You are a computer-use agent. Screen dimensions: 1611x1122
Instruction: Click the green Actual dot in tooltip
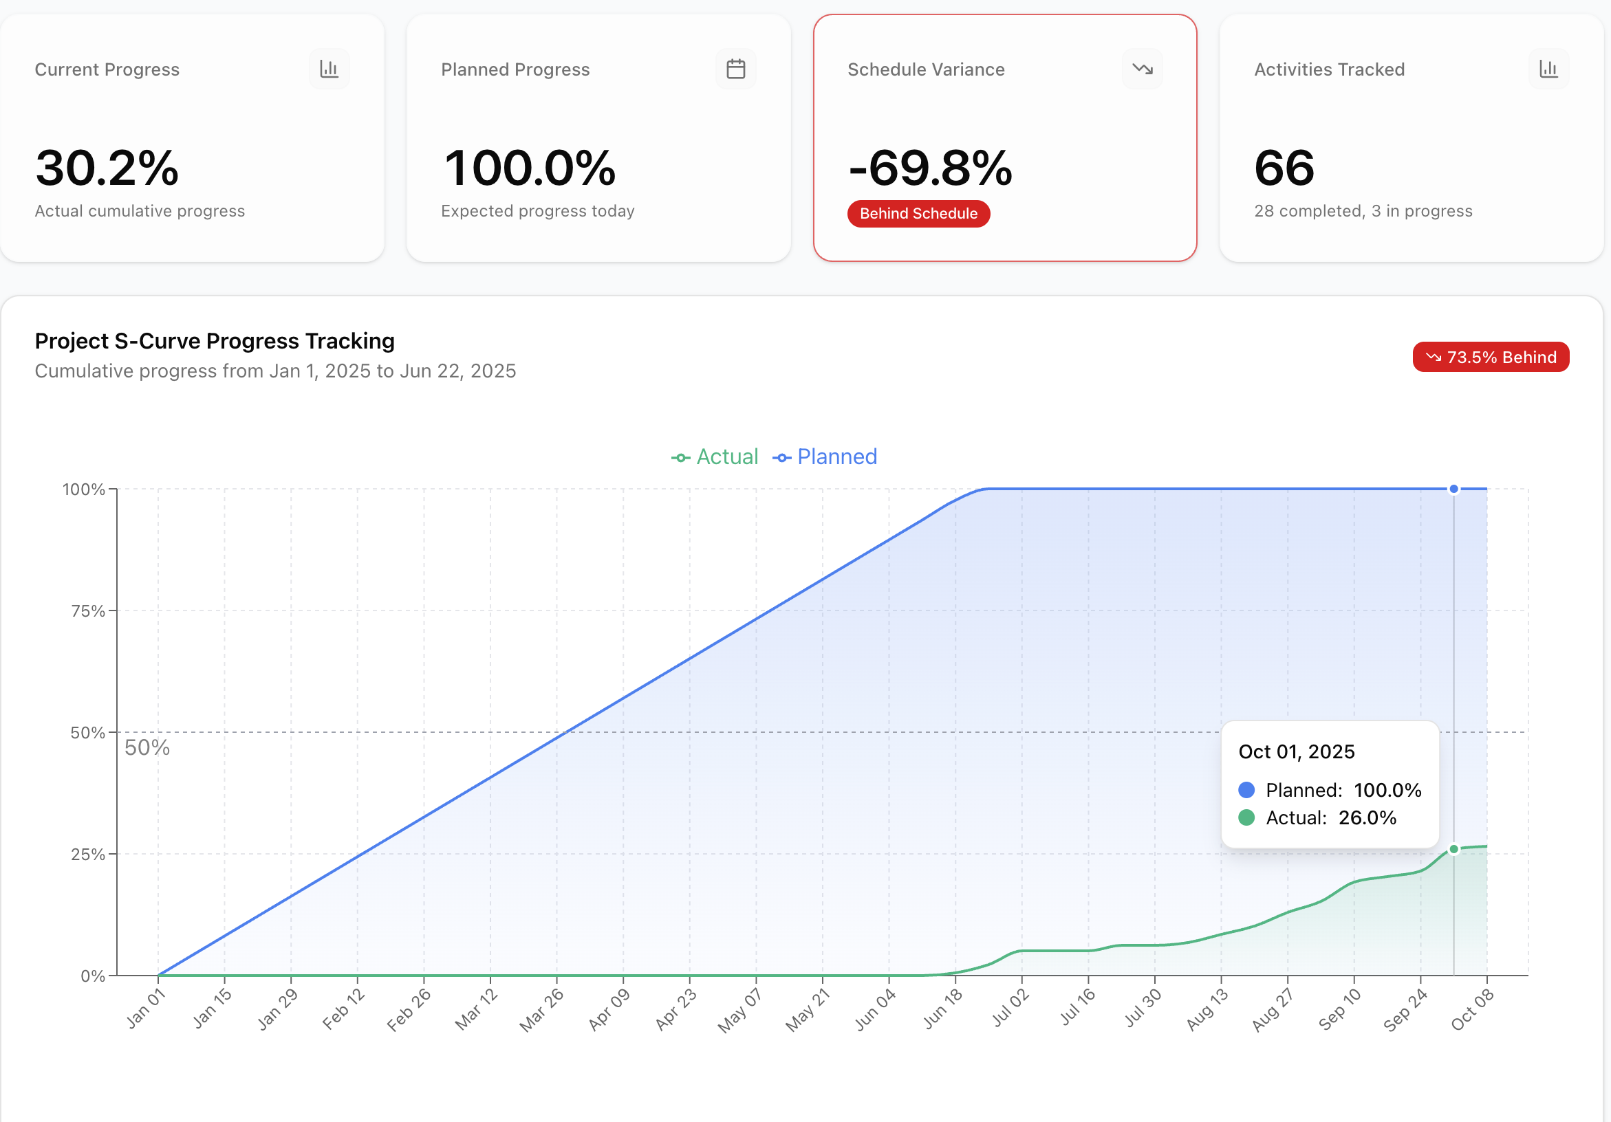tap(1246, 817)
